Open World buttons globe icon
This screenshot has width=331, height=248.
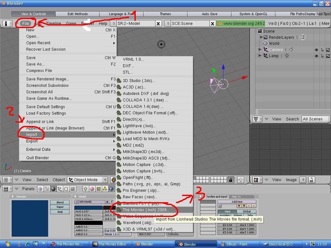coord(111,189)
